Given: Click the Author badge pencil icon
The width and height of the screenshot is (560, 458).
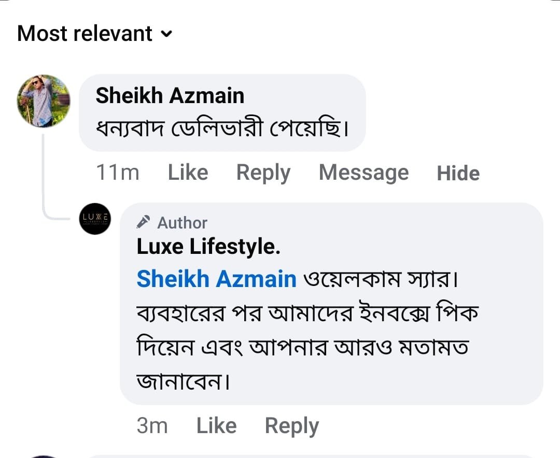Looking at the screenshot, I should (x=143, y=223).
